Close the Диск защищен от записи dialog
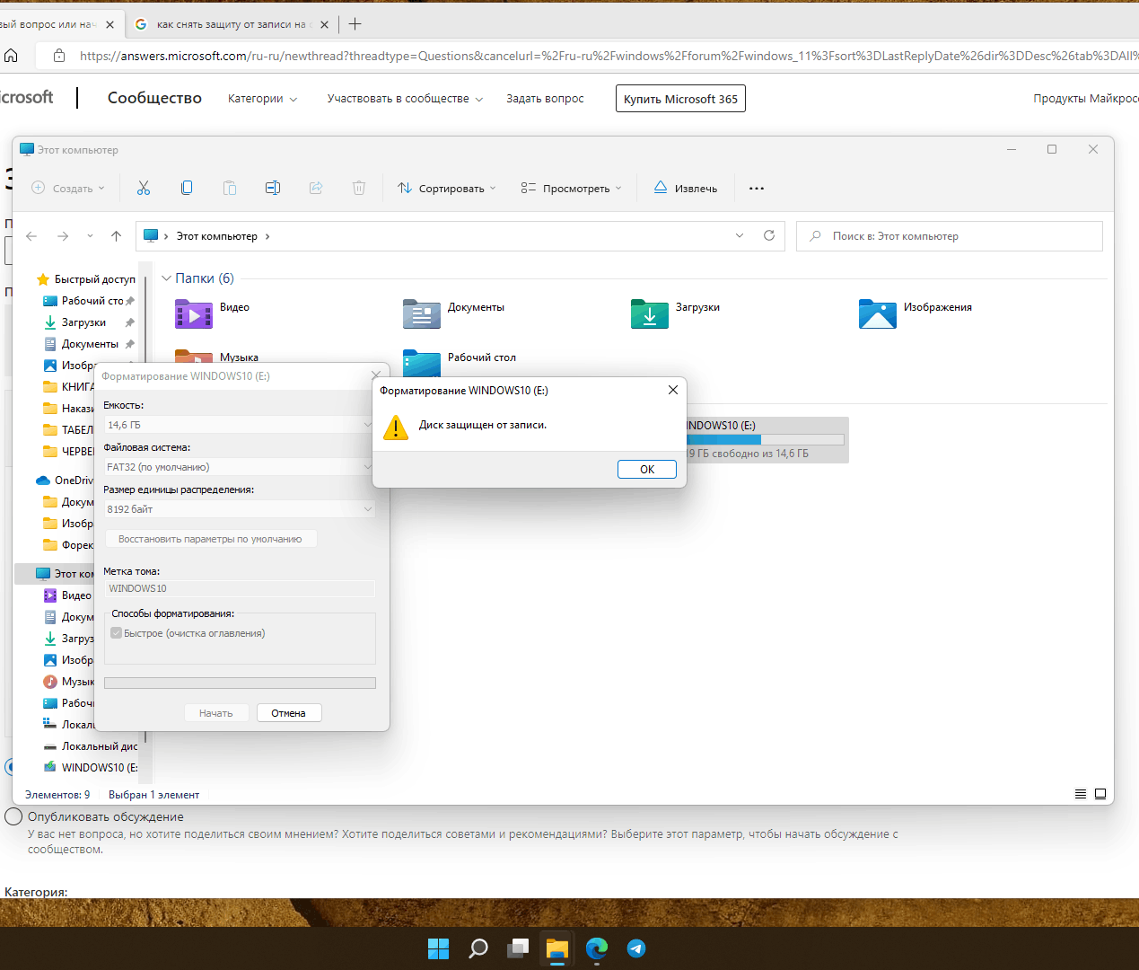The image size is (1139, 970). [x=673, y=390]
